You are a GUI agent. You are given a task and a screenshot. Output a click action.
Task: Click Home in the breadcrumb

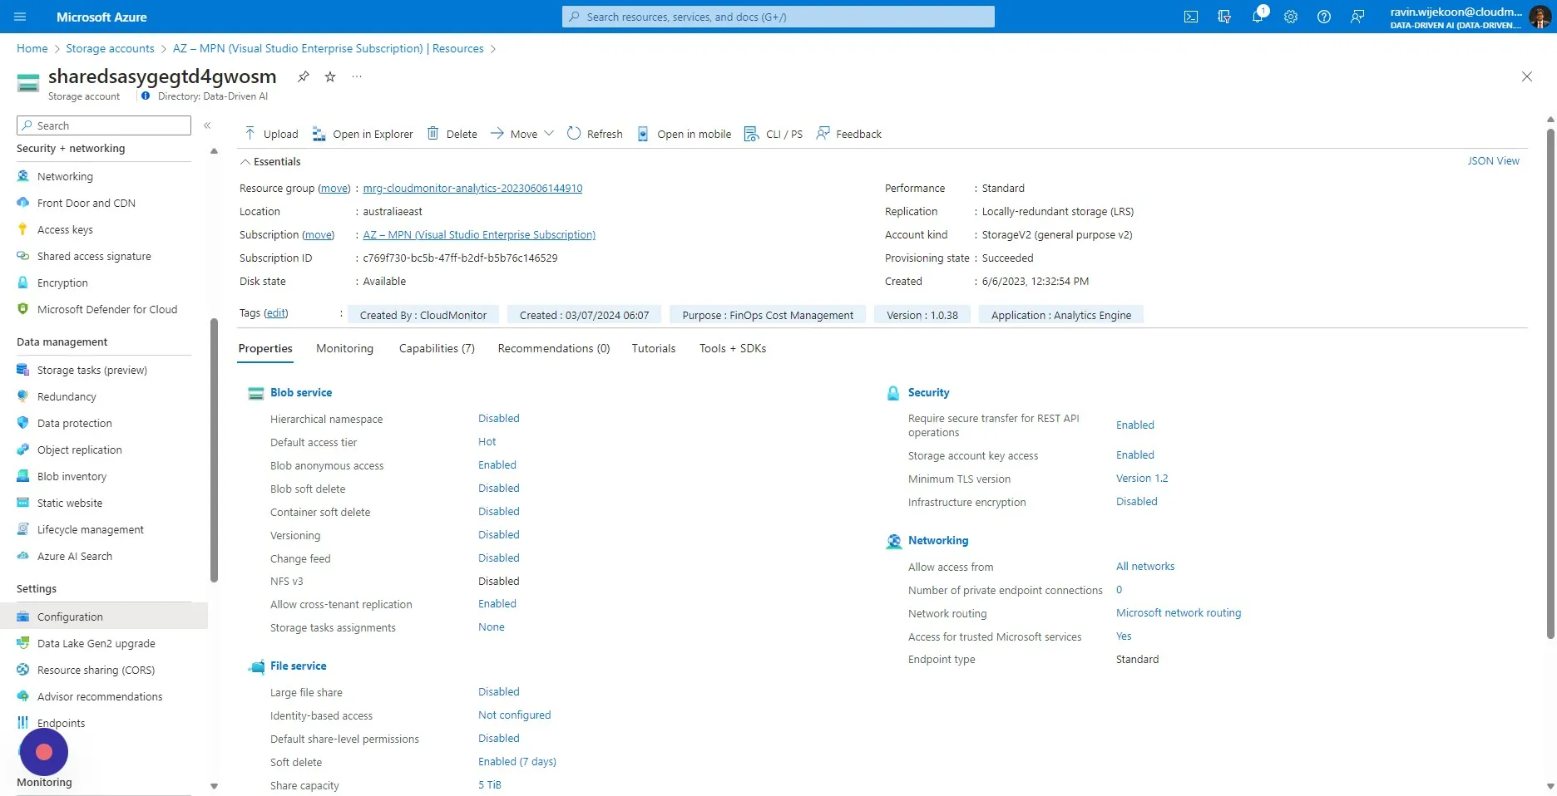click(x=32, y=48)
